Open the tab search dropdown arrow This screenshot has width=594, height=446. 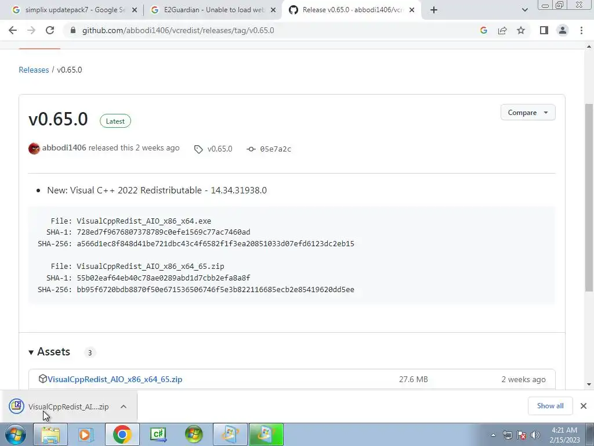pos(524,10)
